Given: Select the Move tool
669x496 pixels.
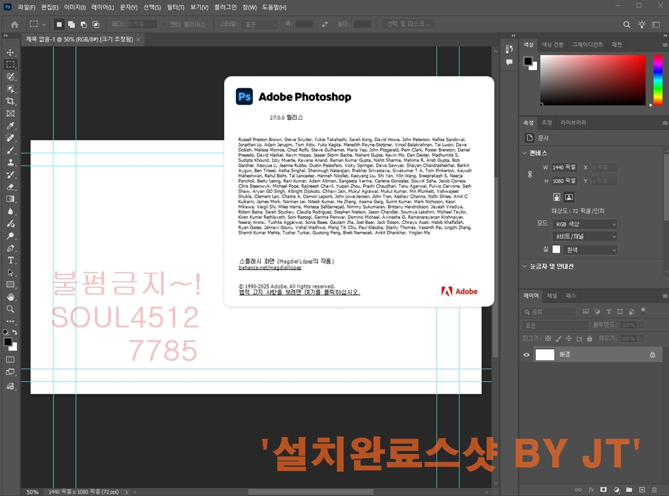Looking at the screenshot, I should click(10, 52).
